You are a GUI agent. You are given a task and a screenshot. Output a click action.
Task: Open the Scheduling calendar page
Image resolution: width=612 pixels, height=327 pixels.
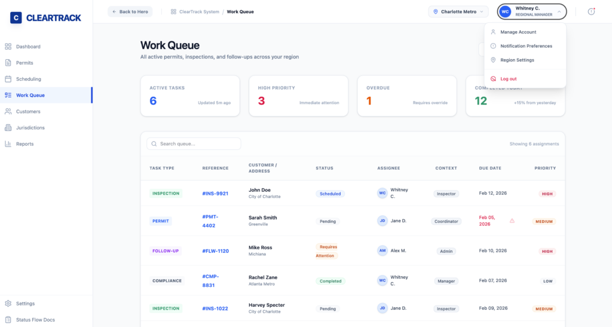click(28, 79)
